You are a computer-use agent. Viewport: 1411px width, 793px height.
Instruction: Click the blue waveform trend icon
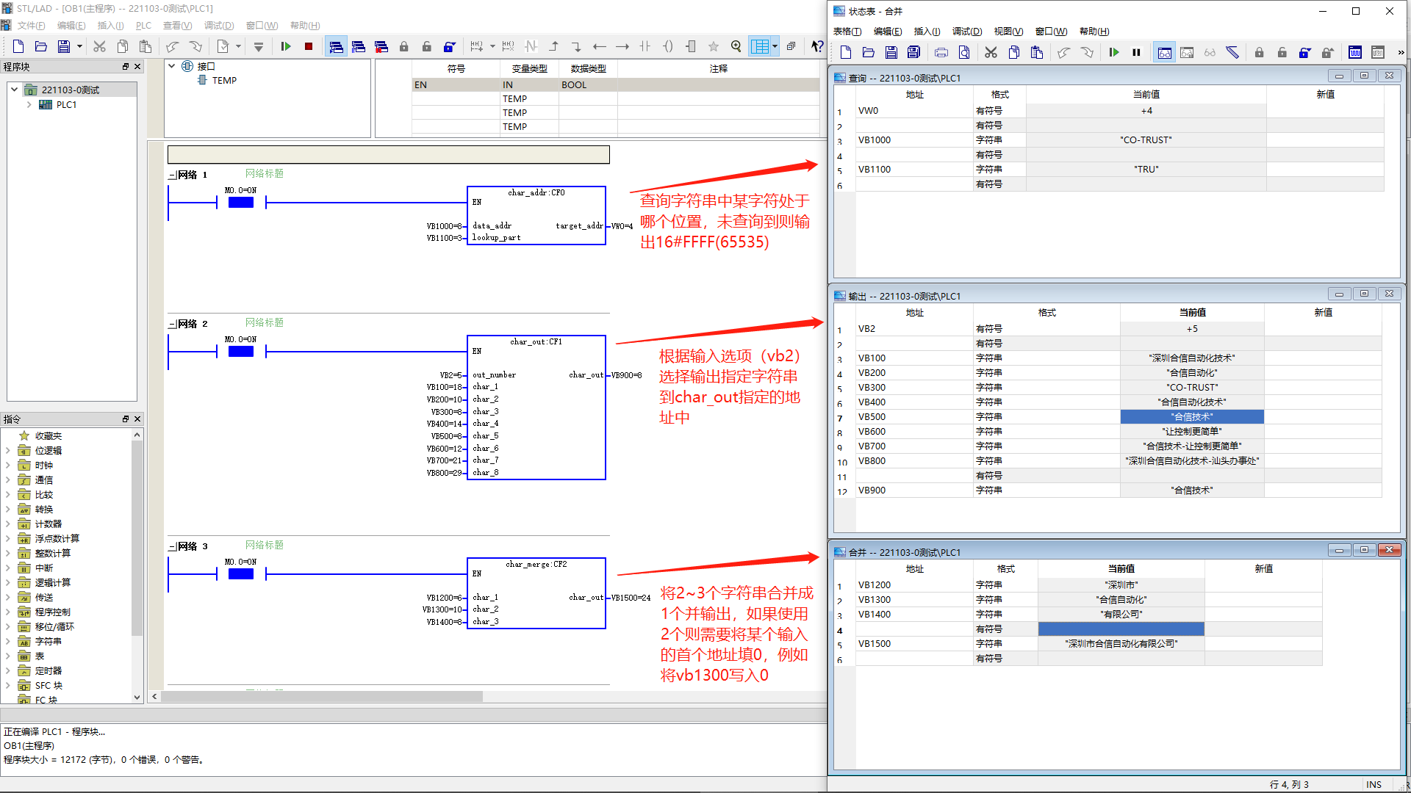pyautogui.click(x=1355, y=53)
